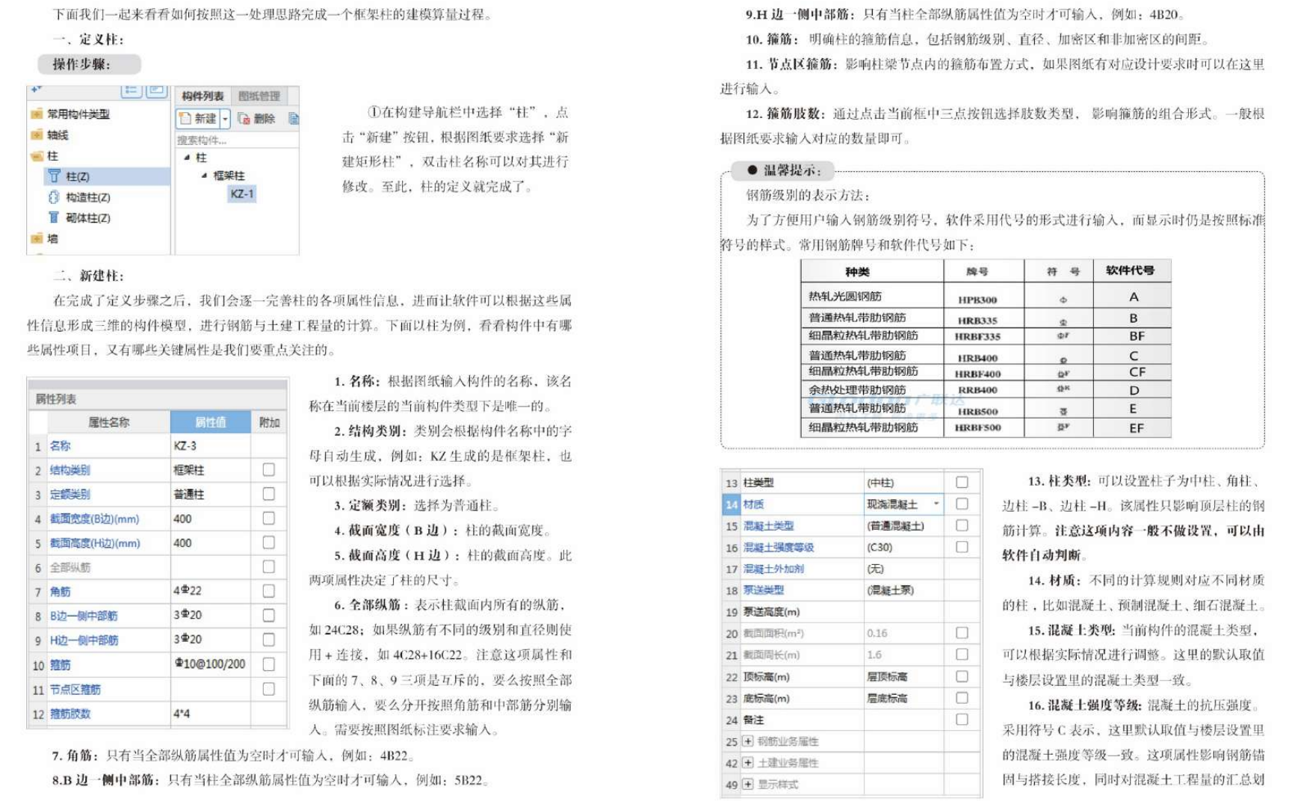
Task: Check the 附加 box for 定额类别
Action: [x=268, y=494]
